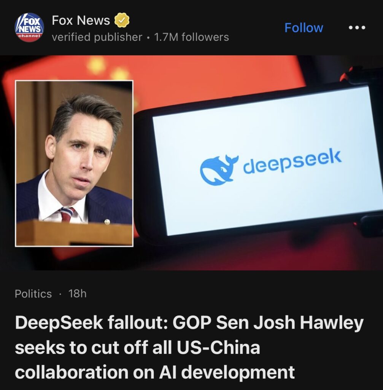Viewport: 383px width, 390px height.
Task: Open the Politics category
Action: click(x=33, y=294)
